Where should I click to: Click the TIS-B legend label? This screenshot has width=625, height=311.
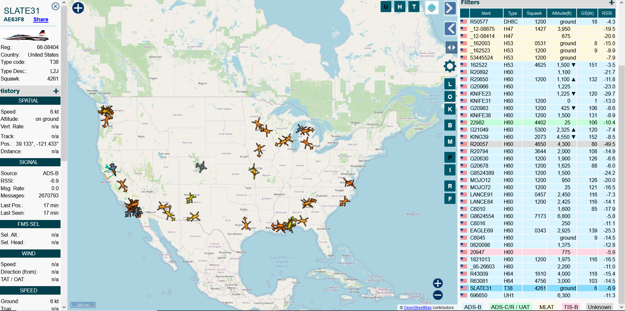pos(571,307)
